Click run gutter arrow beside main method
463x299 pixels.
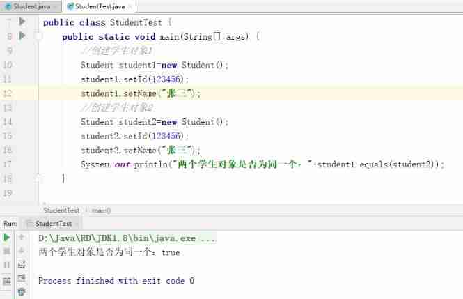point(22,36)
